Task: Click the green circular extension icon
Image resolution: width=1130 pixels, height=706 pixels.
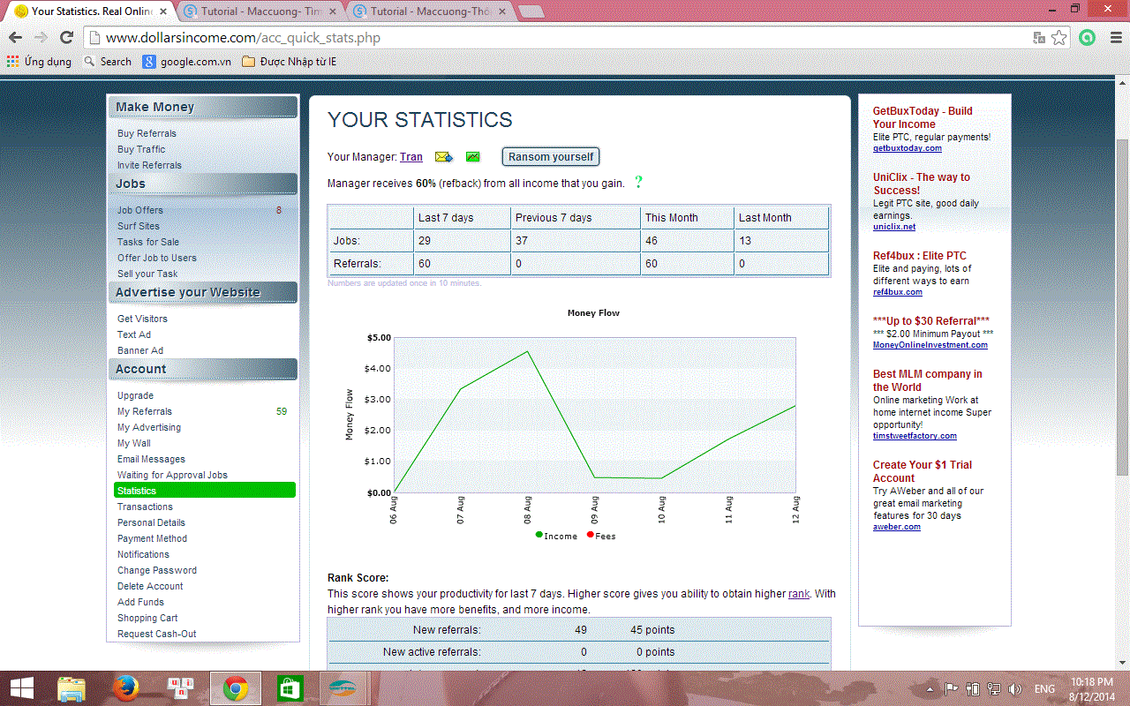Action: [x=1088, y=38]
